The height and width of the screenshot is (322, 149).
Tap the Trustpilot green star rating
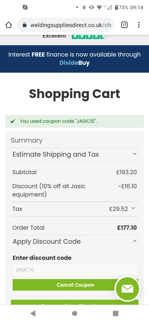pos(89,37)
